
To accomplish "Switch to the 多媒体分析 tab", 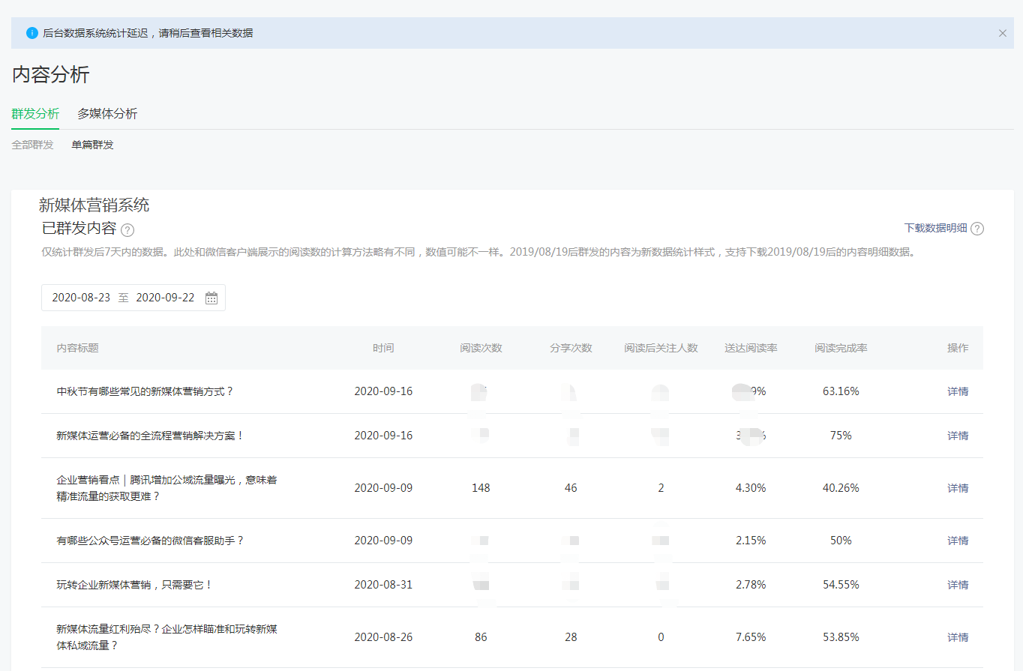I will tap(107, 114).
